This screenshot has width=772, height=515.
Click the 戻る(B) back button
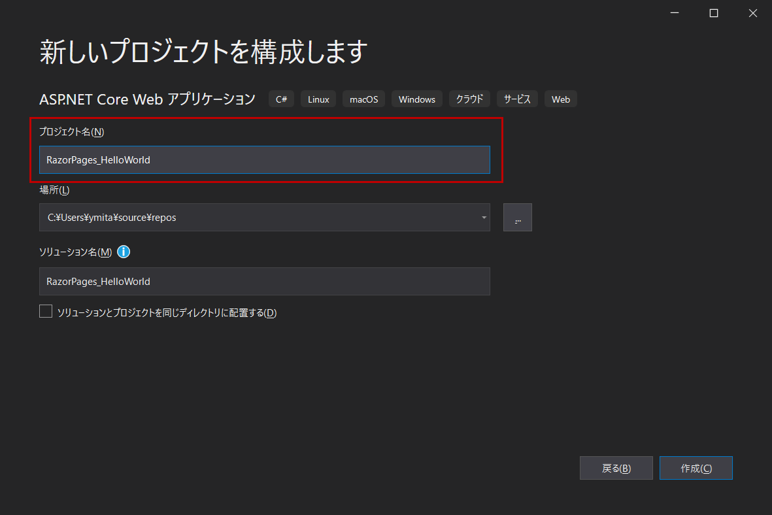[x=616, y=468]
